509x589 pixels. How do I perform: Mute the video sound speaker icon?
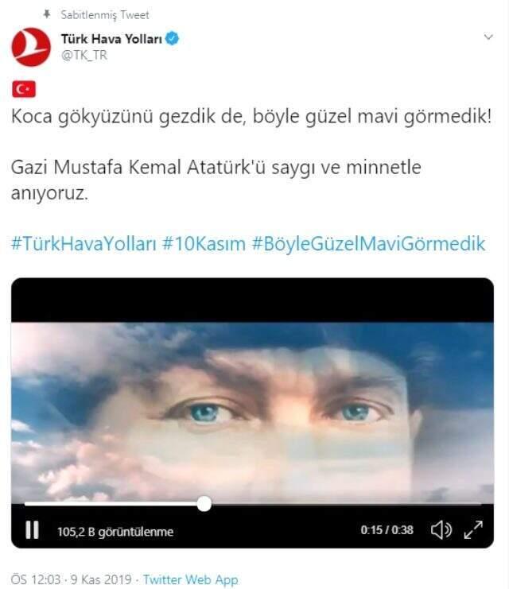point(441,530)
